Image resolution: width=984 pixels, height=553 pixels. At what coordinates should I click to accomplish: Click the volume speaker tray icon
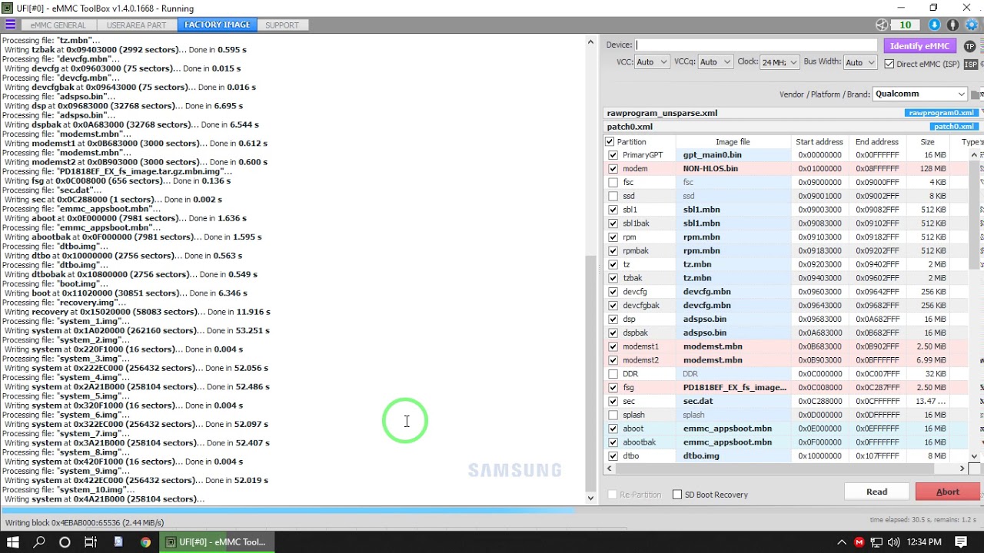tap(893, 542)
